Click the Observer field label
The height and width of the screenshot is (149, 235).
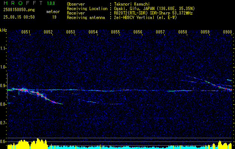coord(76,4)
